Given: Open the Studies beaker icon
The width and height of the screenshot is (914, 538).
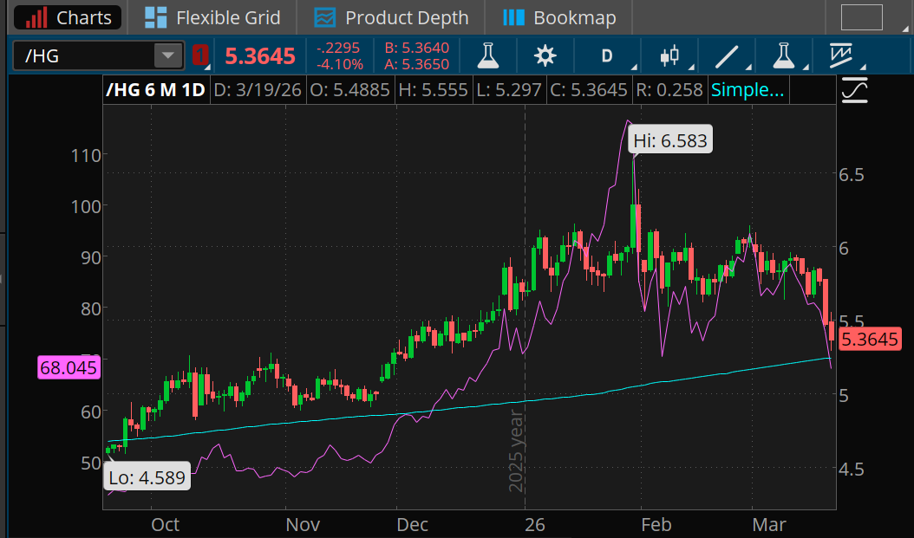Looking at the screenshot, I should point(783,55).
